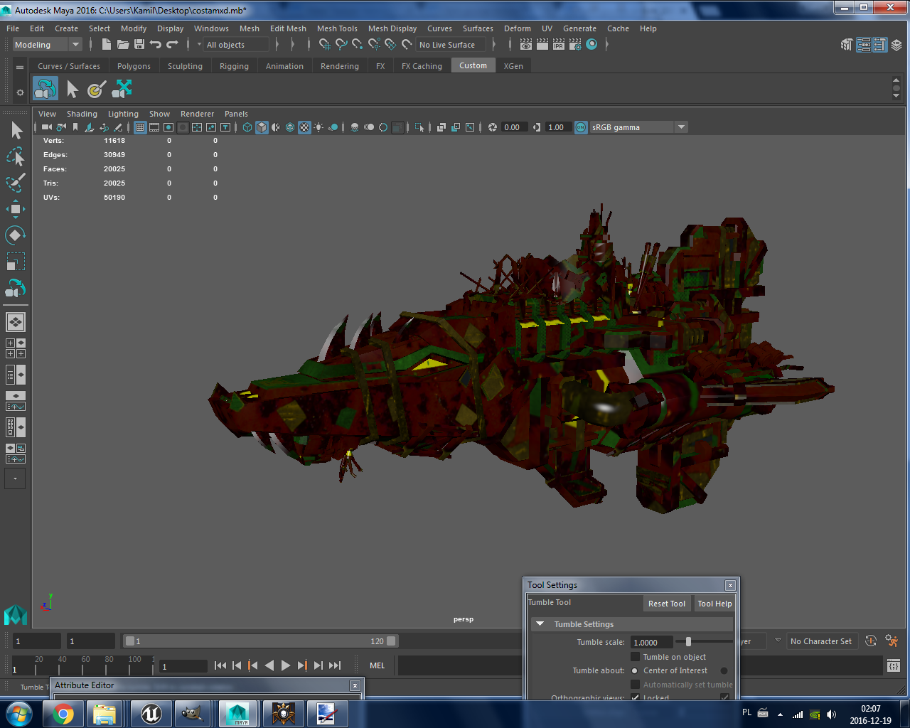Open the sRGB gamma view transform dropdown
The image size is (910, 728).
point(680,127)
